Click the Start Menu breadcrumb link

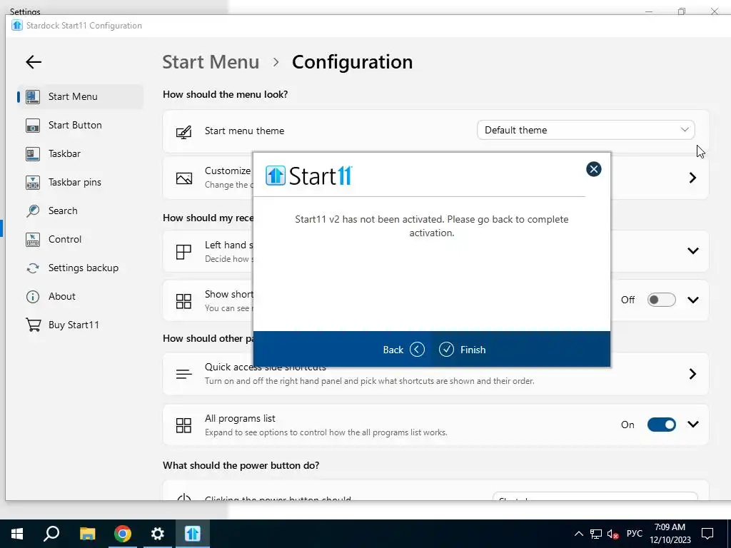point(211,62)
